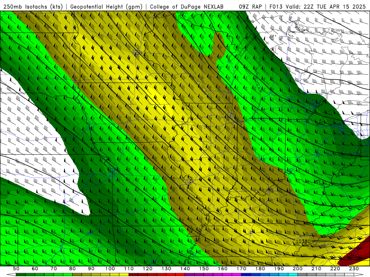Image resolution: width=370 pixels, height=277 pixels.
Task: Click the "250mb Isotachs (kts)" title text
Action: (x=33, y=7)
